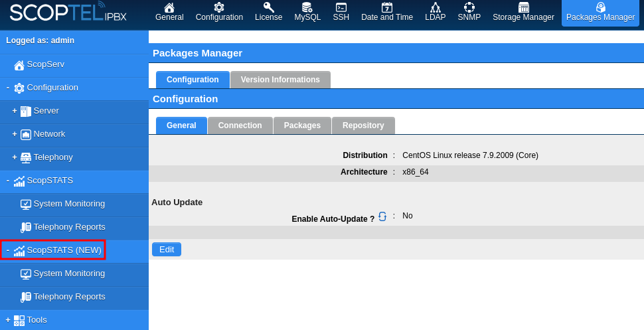Expand the Telephony tree node plus sign

15,157
